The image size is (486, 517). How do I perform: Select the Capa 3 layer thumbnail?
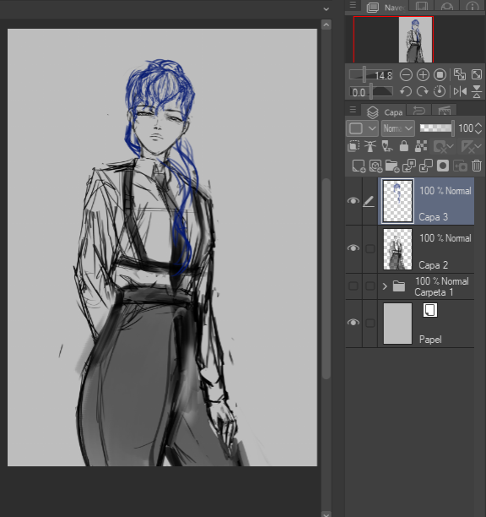coord(397,201)
